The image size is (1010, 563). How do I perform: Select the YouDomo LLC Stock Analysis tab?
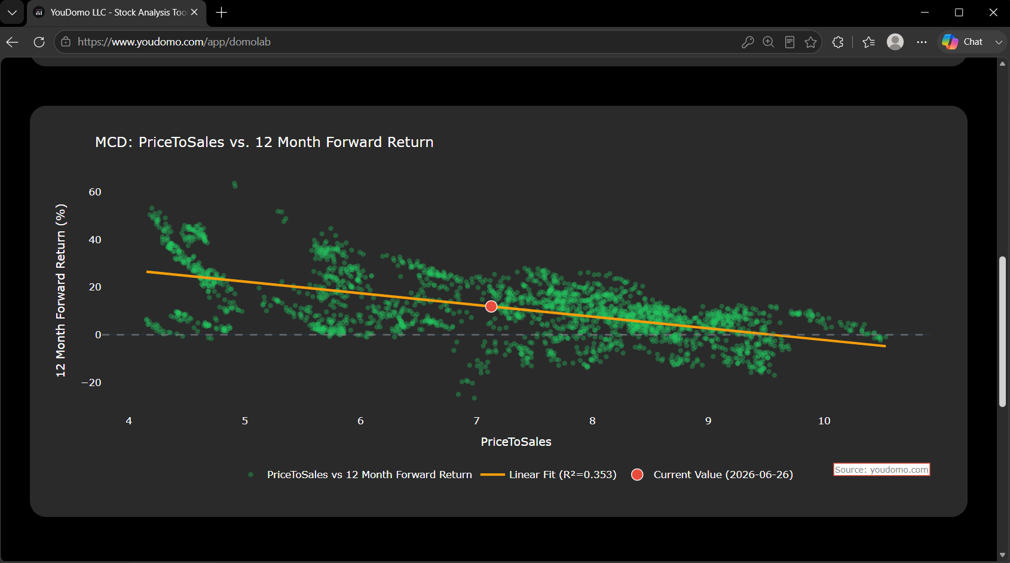(117, 13)
